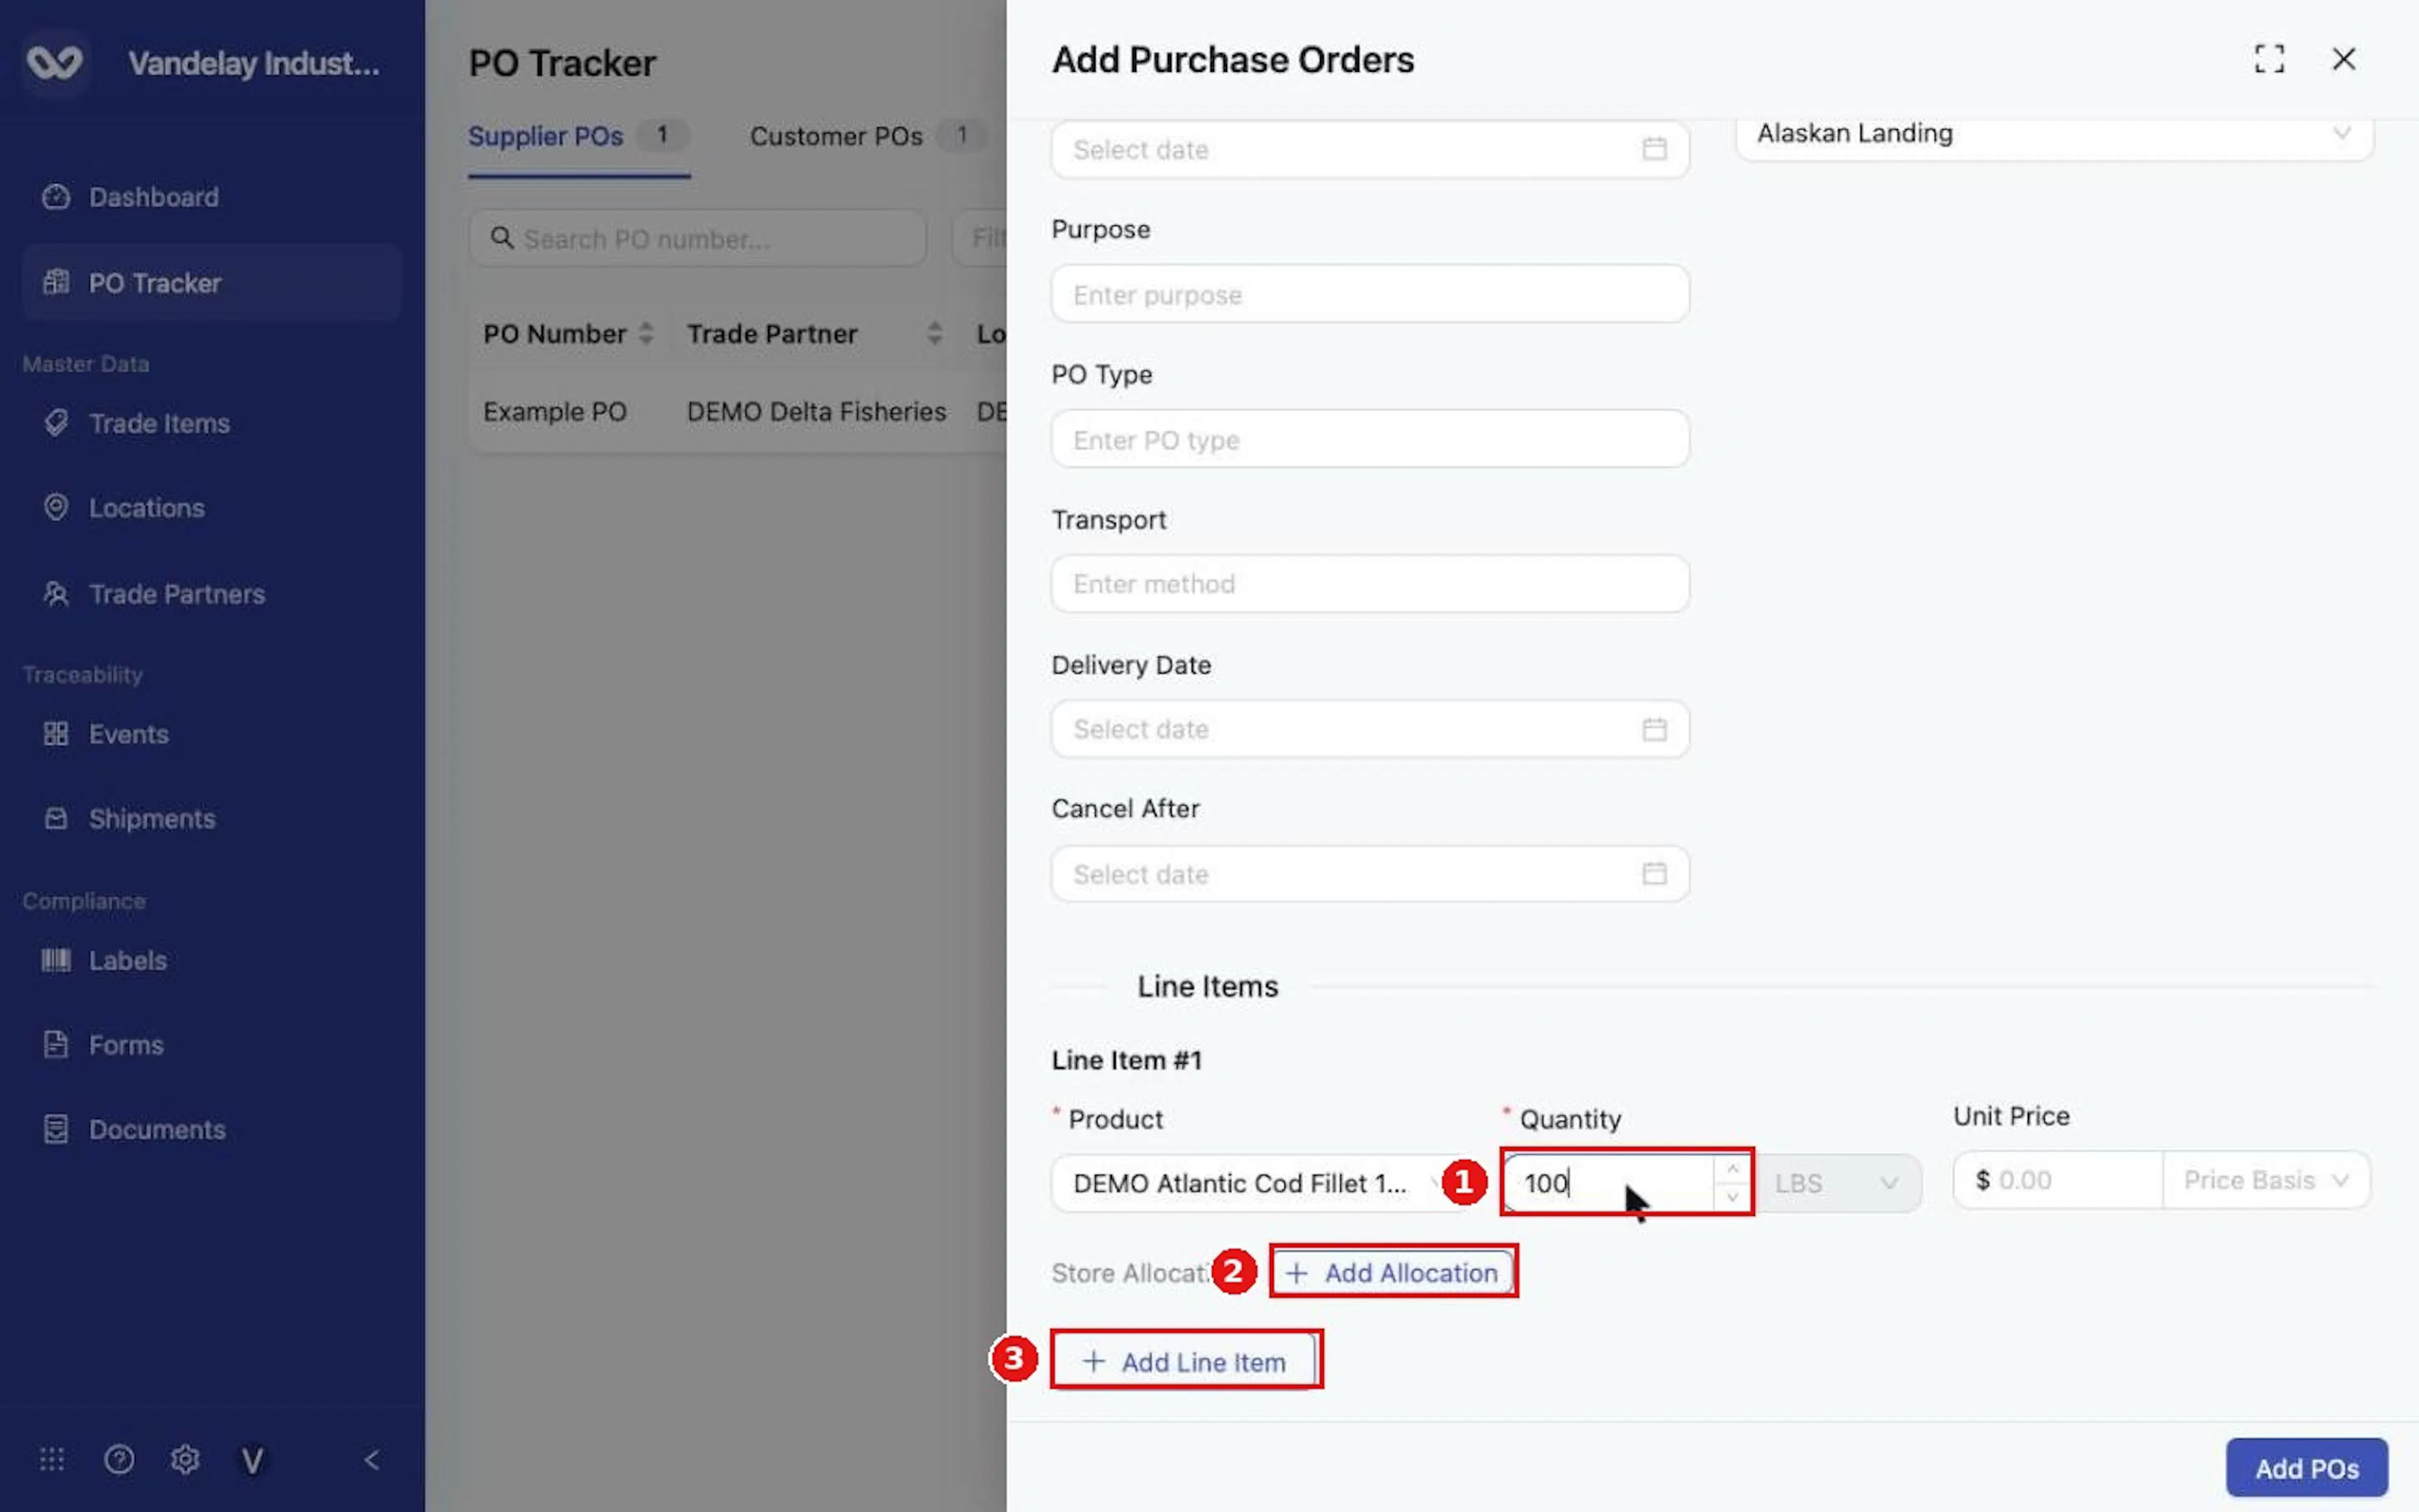The height and width of the screenshot is (1512, 2419).
Task: Go to Trade Items page
Action: pos(211,423)
